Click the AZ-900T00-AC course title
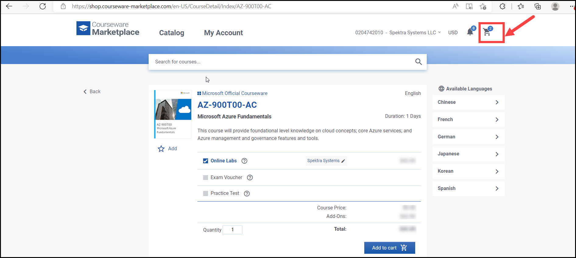The image size is (576, 258). coord(227,105)
